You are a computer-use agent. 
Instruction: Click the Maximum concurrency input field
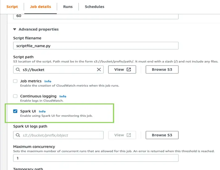[96, 158]
